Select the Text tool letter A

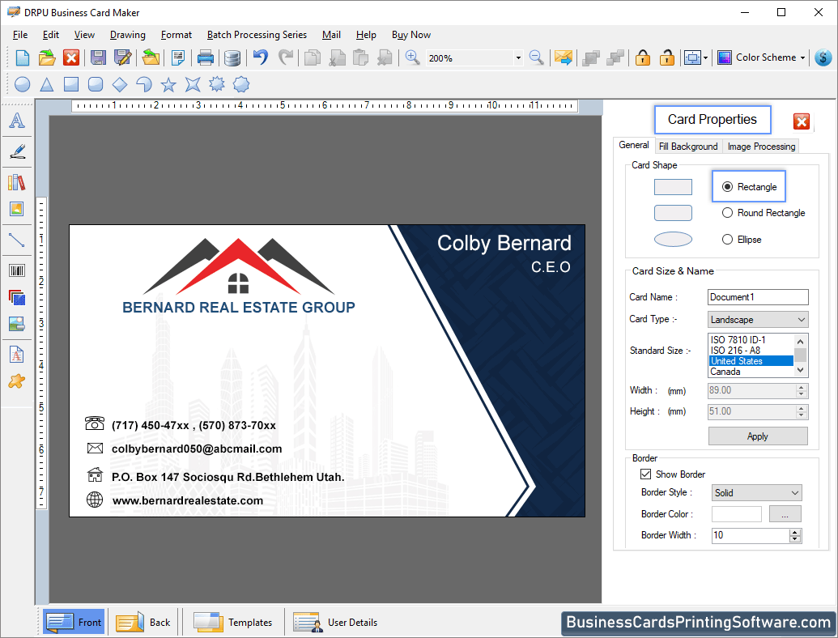(17, 121)
